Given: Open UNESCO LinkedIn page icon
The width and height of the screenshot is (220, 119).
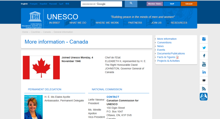Looking at the screenshot, I should (204, 72).
